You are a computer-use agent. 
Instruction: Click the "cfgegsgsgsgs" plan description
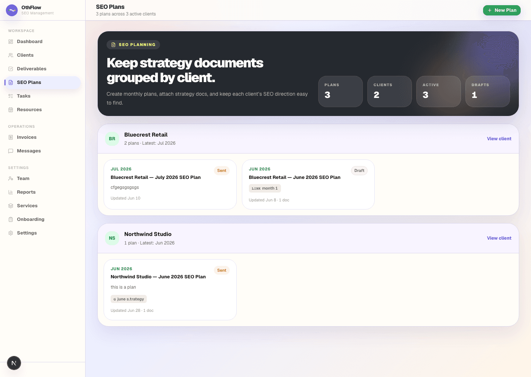tap(125, 187)
